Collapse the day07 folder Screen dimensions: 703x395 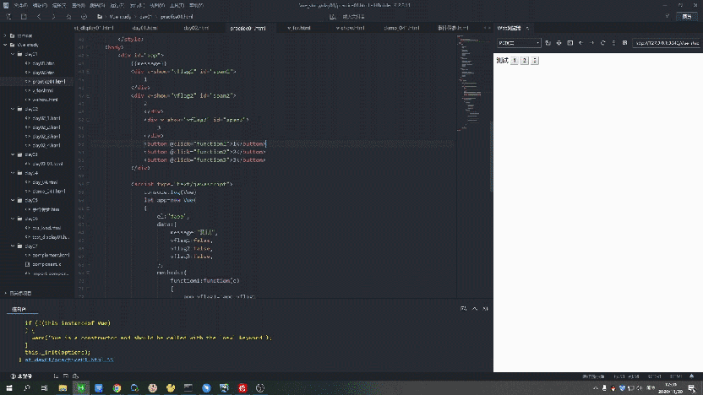coord(13,246)
